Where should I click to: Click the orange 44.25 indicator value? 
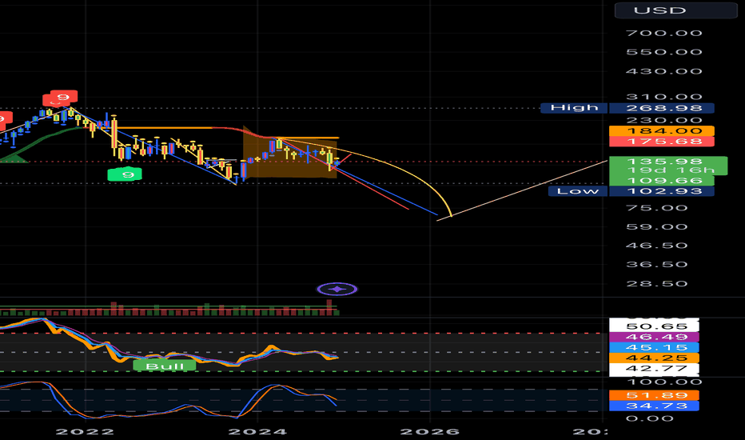click(654, 358)
